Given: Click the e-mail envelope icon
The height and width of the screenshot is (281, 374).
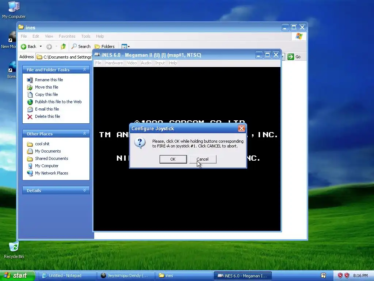Looking at the screenshot, I should point(30,109).
